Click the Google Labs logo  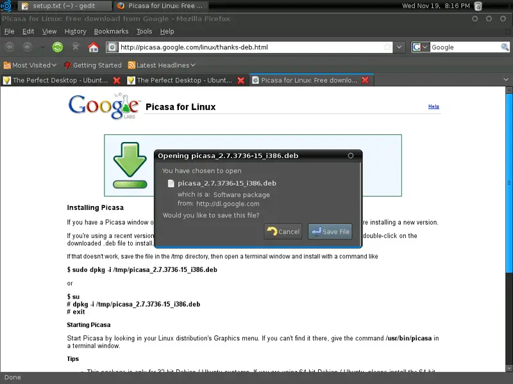point(104,106)
